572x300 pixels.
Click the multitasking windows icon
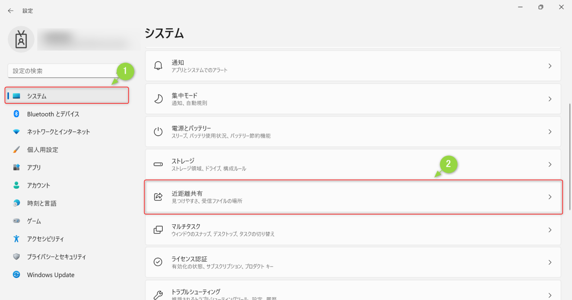158,230
